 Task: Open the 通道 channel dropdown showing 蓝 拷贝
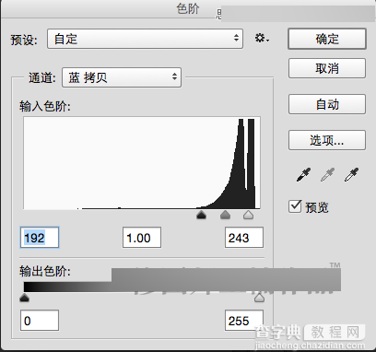(x=122, y=77)
